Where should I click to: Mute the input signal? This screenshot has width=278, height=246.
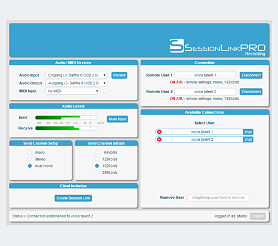pyautogui.click(x=117, y=119)
